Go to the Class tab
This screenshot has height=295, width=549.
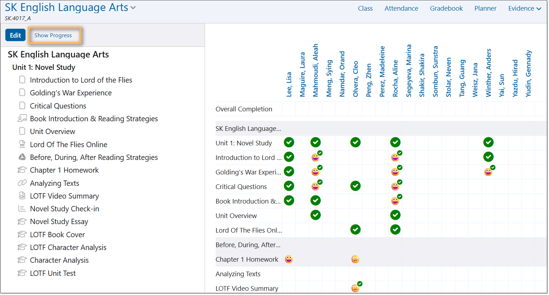pyautogui.click(x=365, y=8)
